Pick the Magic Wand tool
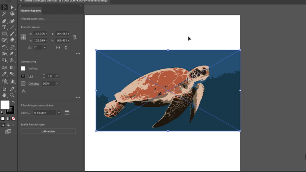 (x=4, y=14)
